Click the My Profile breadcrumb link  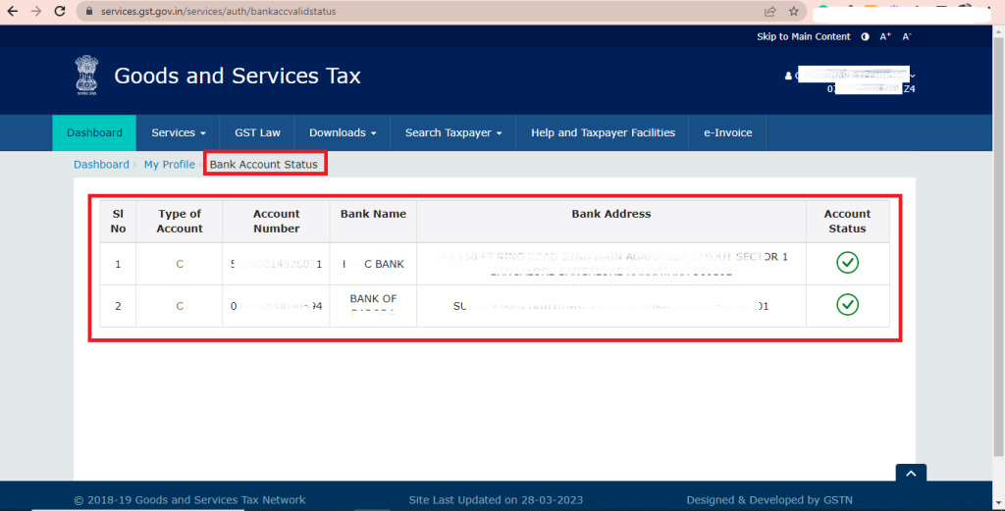169,165
